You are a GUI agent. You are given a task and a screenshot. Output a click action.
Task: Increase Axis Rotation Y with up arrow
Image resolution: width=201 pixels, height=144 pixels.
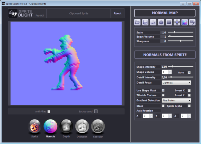pos(170,115)
